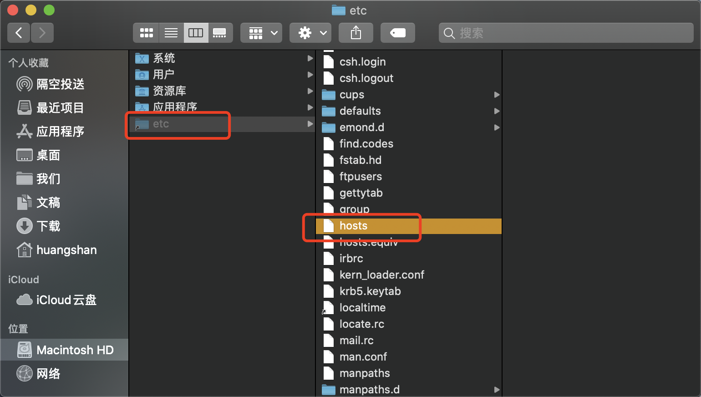Focus the 搜索 search field

point(566,33)
